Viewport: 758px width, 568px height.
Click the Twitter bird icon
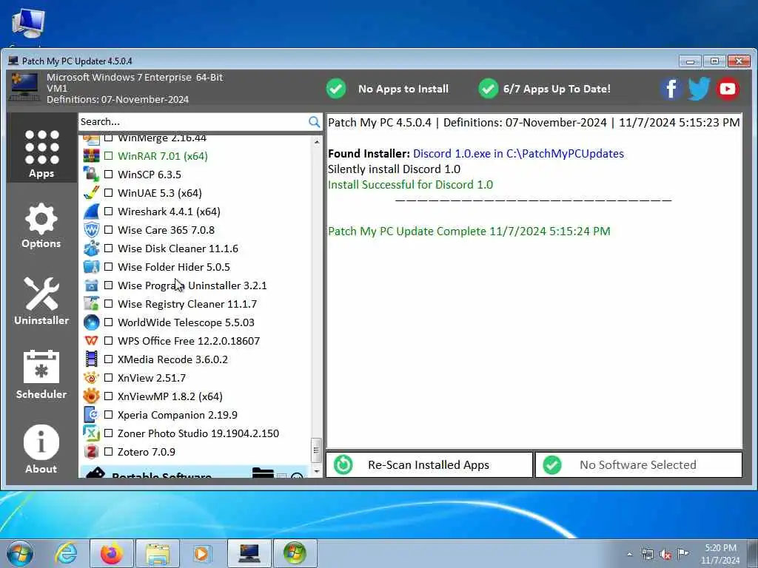coord(699,89)
